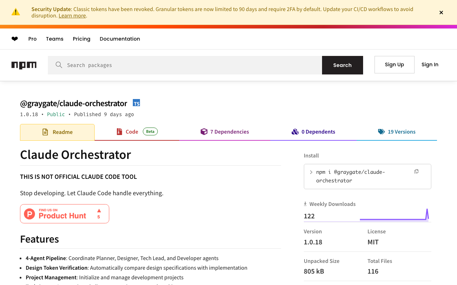
Task: Show the 19 Versions tab
Action: (x=397, y=132)
